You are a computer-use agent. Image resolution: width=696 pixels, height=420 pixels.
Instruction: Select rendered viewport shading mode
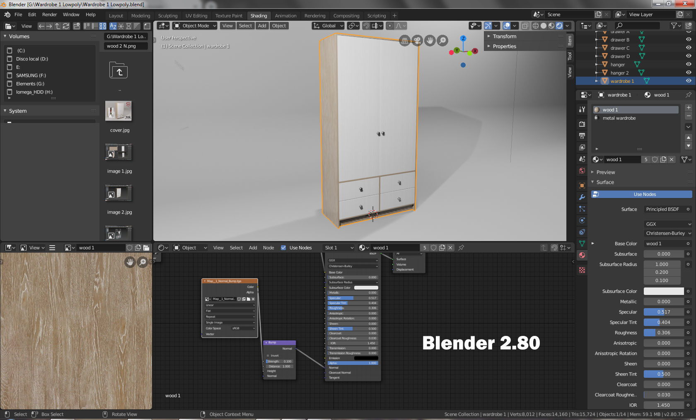[559, 26]
